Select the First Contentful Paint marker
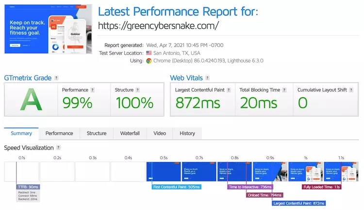 click(176, 187)
